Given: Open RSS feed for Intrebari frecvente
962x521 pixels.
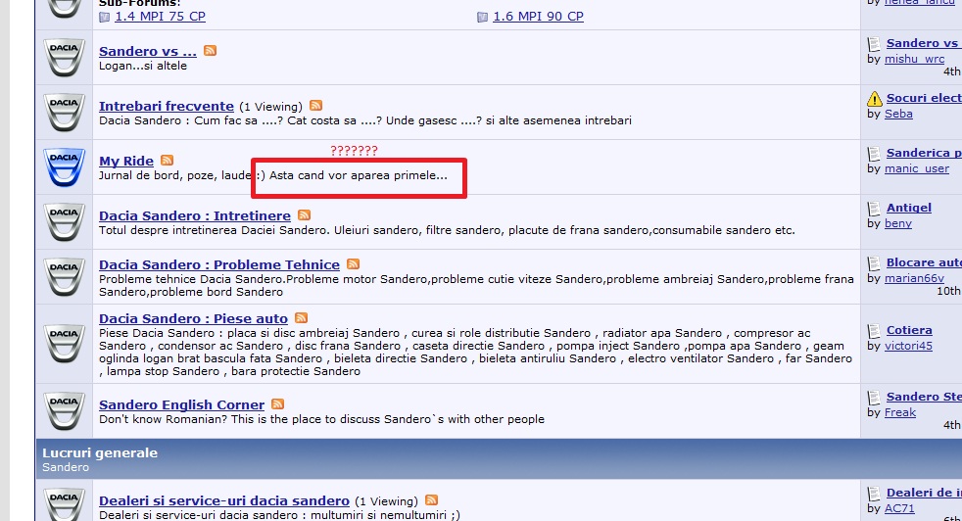Looking at the screenshot, I should tap(315, 106).
